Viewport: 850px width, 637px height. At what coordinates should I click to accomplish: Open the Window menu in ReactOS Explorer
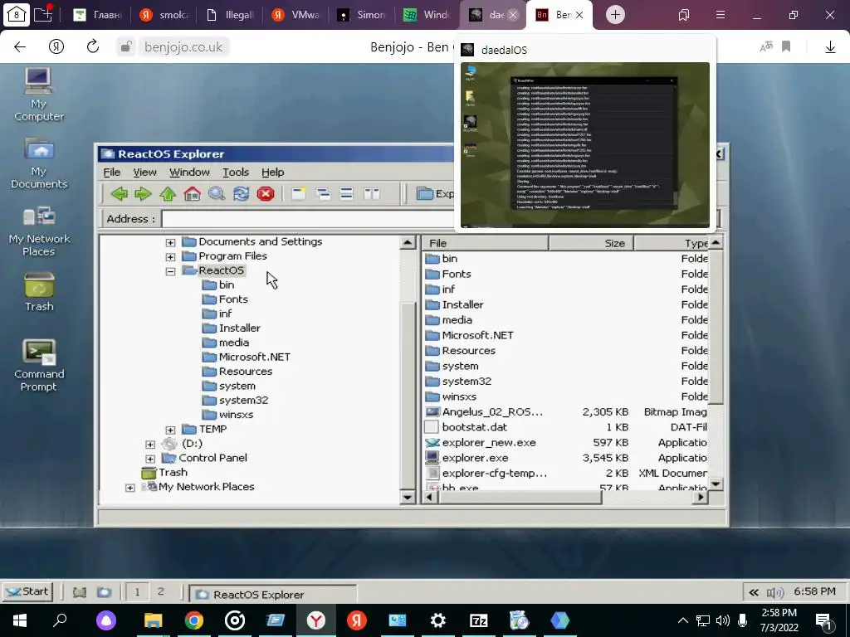(x=189, y=173)
